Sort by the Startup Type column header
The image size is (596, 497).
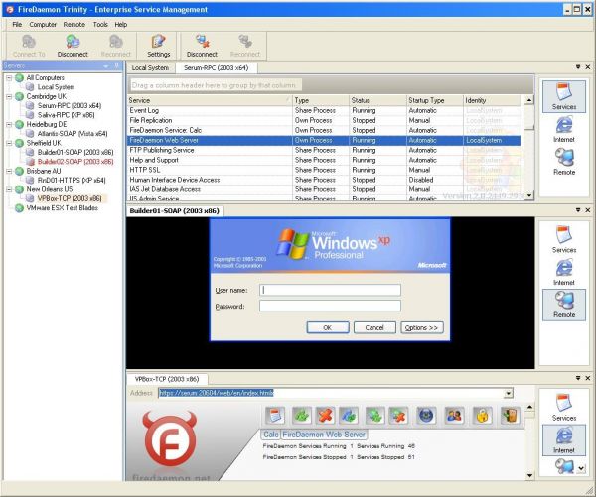(434, 100)
